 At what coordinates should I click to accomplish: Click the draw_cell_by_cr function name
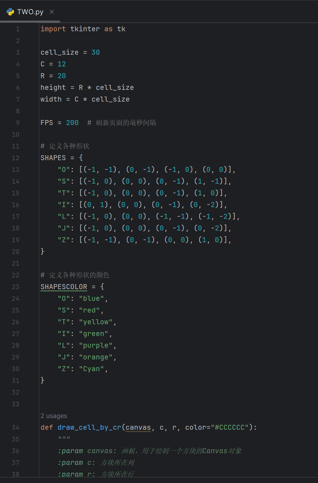point(89,427)
